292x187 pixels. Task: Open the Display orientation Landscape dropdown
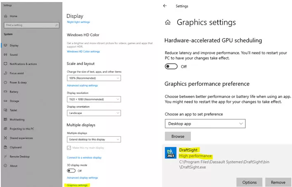point(94,113)
